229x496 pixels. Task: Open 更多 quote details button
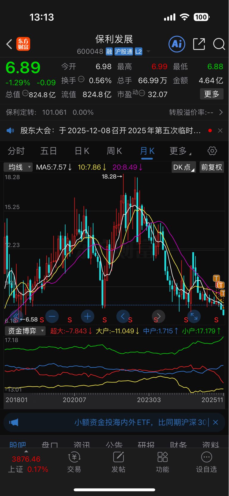(x=212, y=94)
